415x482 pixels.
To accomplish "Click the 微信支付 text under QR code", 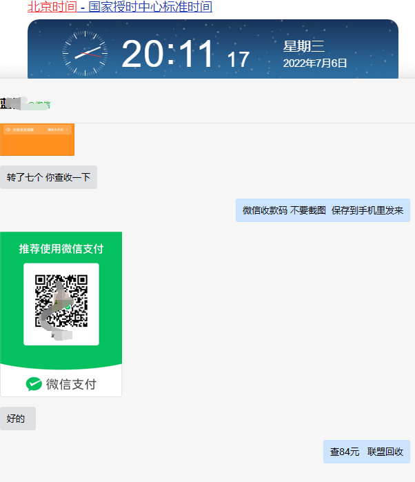I will (x=70, y=384).
